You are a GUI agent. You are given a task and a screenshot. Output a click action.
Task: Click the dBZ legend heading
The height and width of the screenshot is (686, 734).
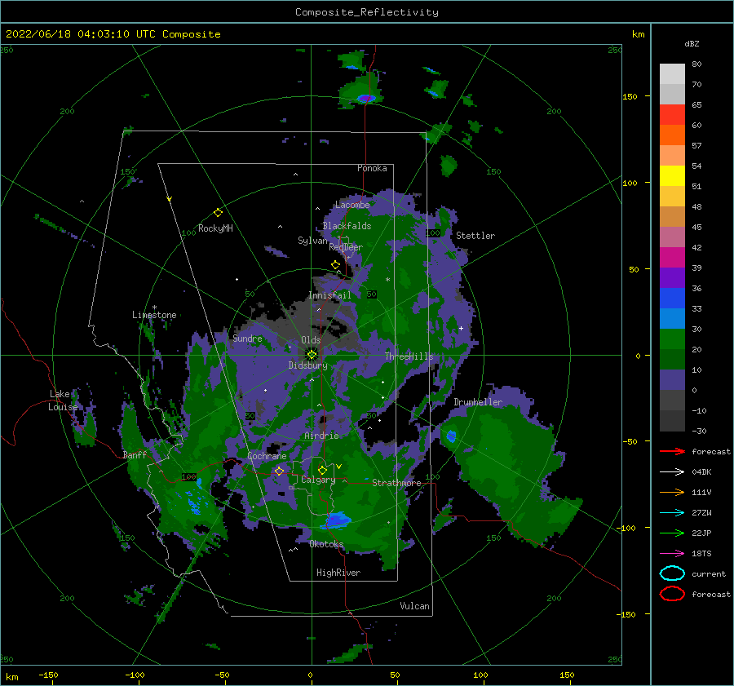click(x=692, y=43)
